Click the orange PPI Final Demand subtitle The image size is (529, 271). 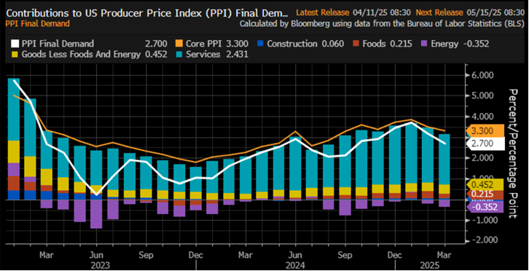[x=38, y=23]
